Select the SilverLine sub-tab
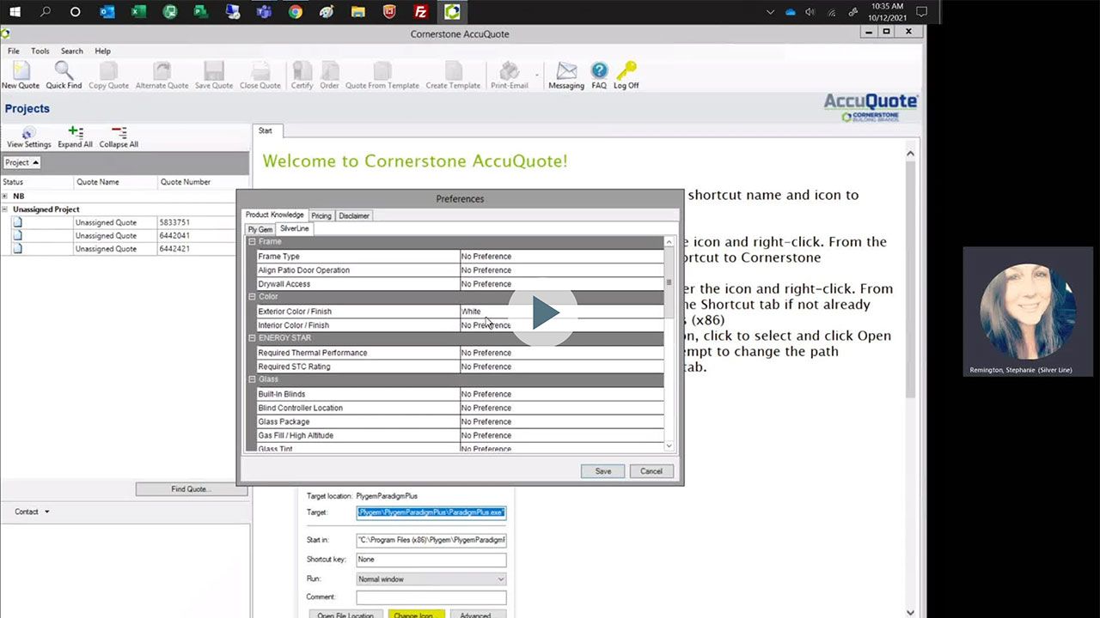1100x618 pixels. (x=295, y=228)
